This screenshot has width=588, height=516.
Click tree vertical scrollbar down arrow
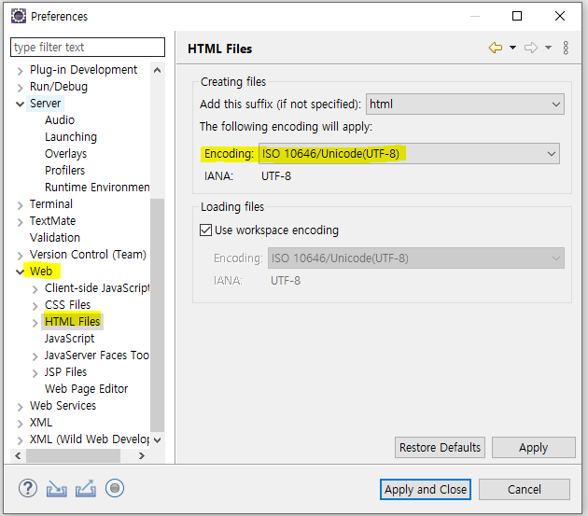(x=158, y=439)
